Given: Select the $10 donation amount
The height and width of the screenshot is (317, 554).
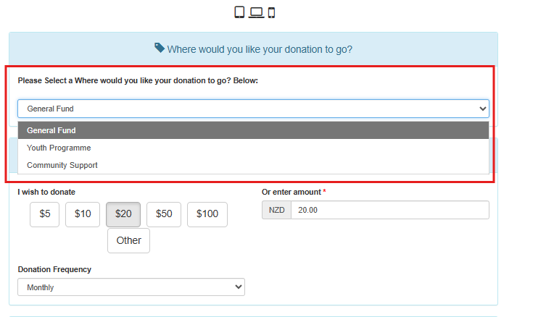Looking at the screenshot, I should click(83, 214).
